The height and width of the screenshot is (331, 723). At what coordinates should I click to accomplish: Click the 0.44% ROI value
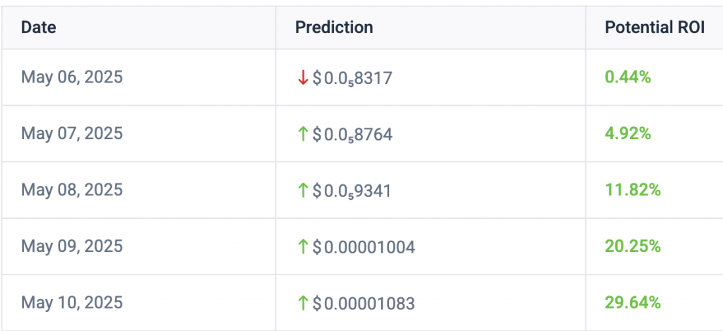628,78
